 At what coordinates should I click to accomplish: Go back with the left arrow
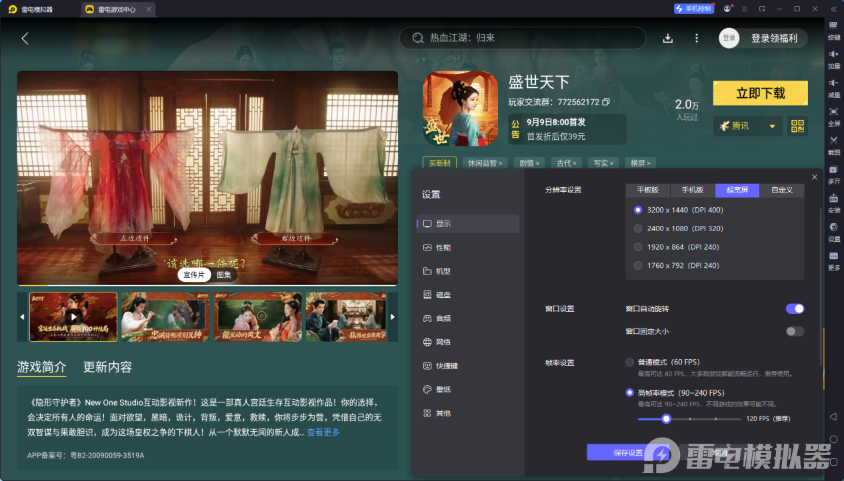coord(25,38)
